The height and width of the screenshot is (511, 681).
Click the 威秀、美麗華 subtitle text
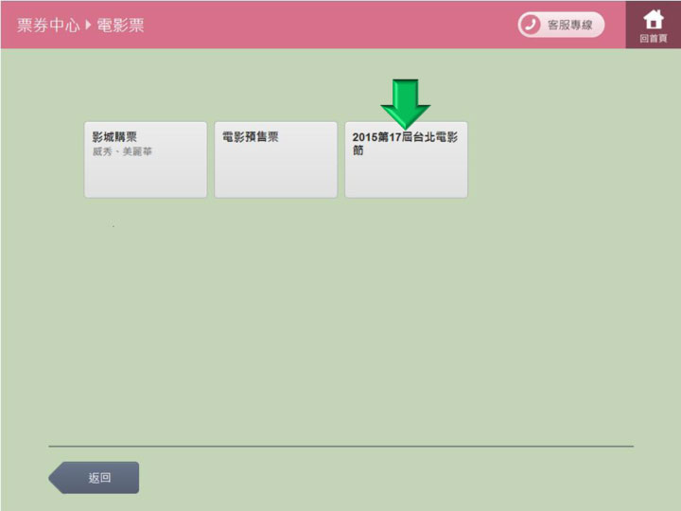[x=122, y=151]
